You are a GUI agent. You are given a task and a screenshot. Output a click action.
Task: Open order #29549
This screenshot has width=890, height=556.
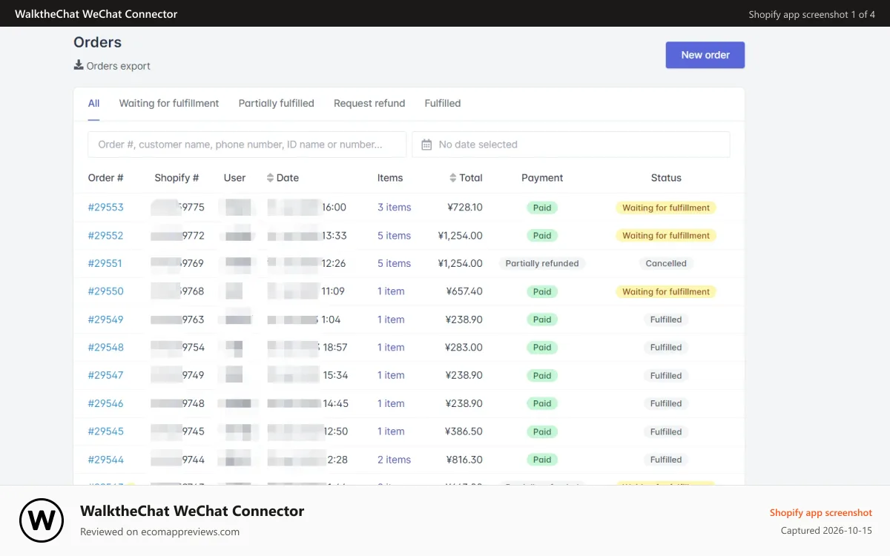(x=106, y=320)
